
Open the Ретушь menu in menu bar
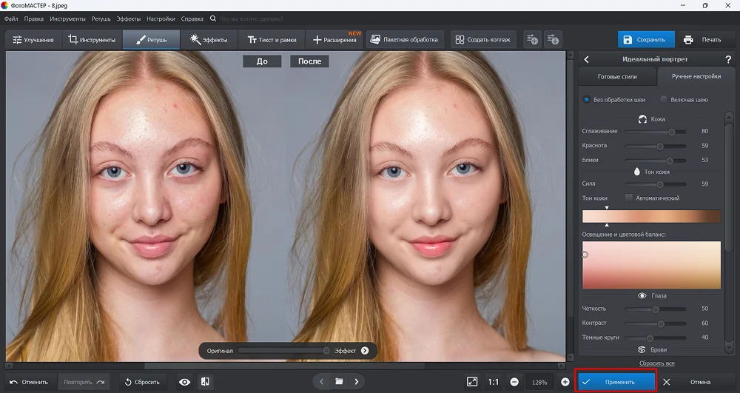tap(101, 19)
